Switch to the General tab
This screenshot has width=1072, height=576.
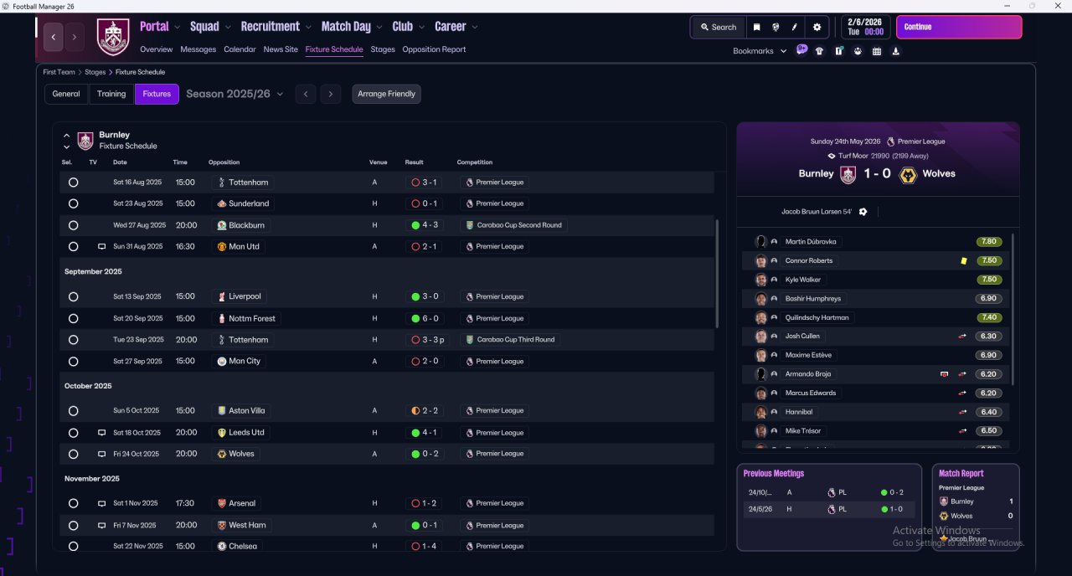tap(66, 94)
